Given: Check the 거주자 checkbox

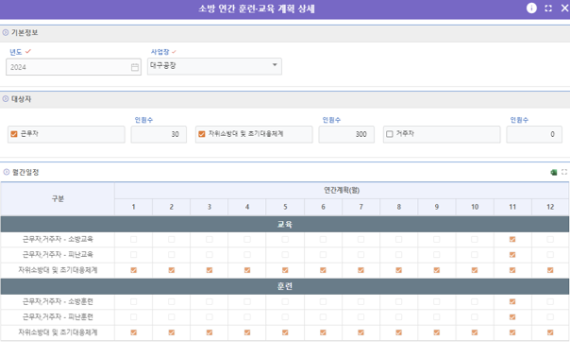Looking at the screenshot, I should tap(390, 134).
